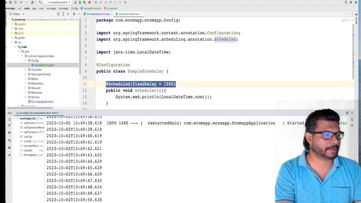Click the green Run icon beside the run configuration

pos(75,2)
